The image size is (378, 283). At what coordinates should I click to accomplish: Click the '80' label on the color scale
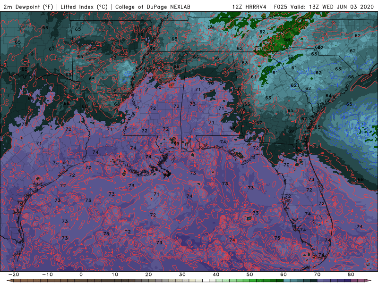click(x=351, y=275)
